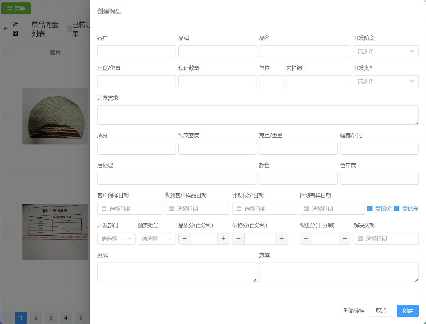Click the 取消 button
This screenshot has height=324, width=426.
(381, 311)
